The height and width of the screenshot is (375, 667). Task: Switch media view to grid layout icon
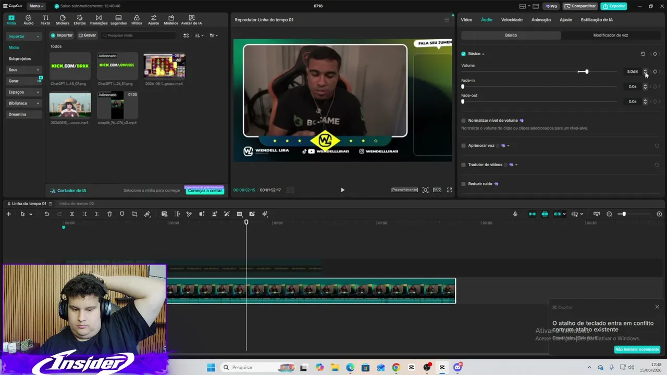pos(186,35)
